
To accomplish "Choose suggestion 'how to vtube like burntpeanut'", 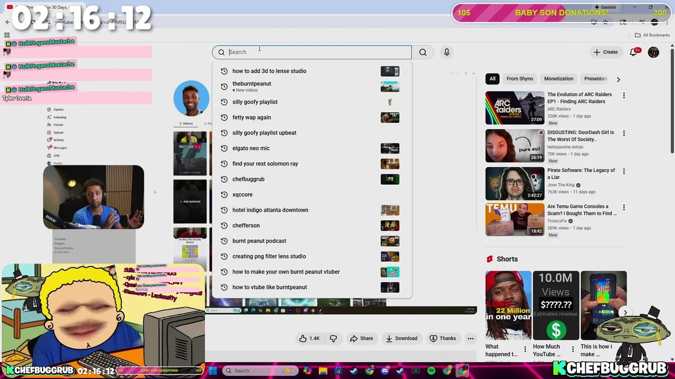I will (312, 287).
